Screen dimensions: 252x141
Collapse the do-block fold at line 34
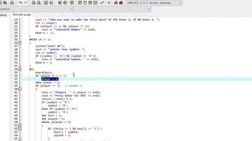(20, 69)
